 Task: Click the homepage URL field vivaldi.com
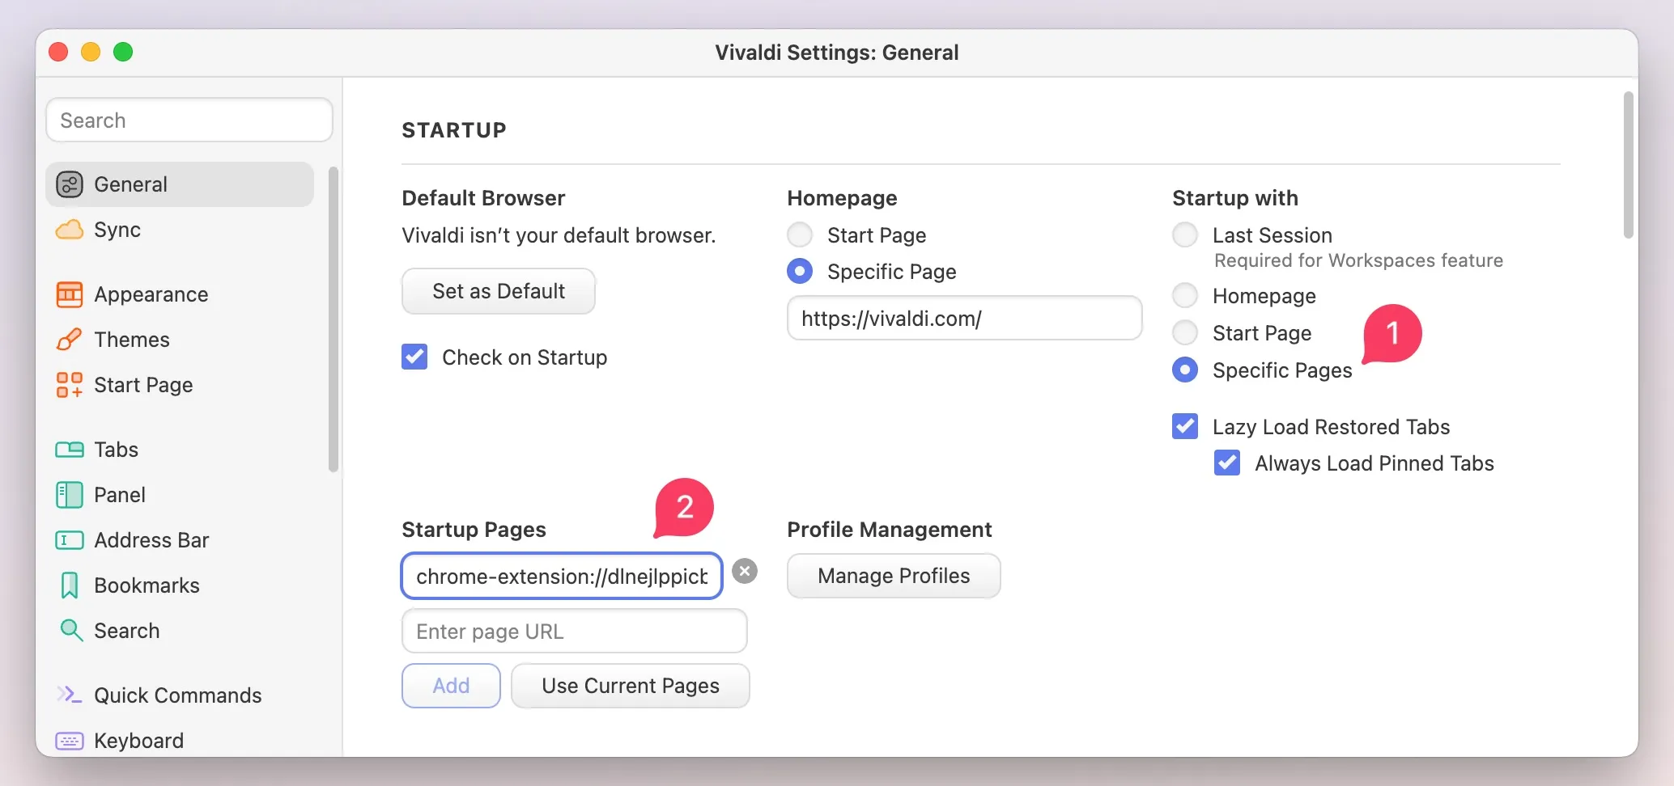coord(964,318)
